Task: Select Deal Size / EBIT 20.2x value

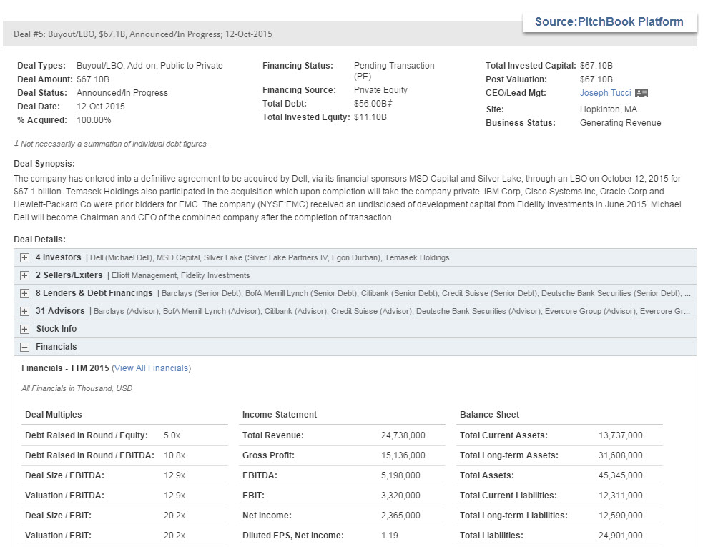Action: click(174, 516)
